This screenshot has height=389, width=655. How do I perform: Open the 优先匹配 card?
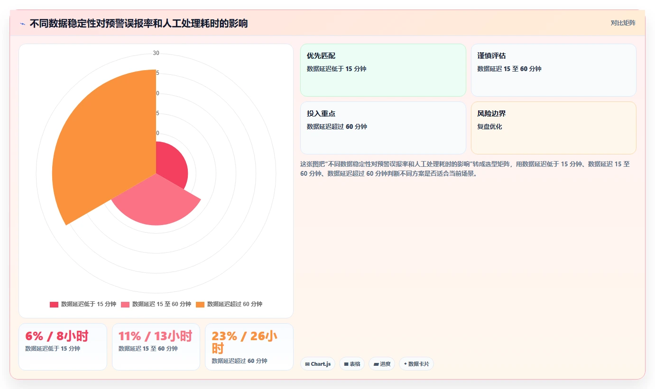pos(383,70)
